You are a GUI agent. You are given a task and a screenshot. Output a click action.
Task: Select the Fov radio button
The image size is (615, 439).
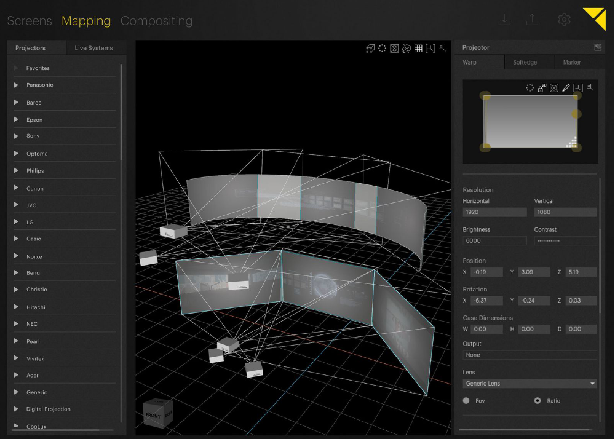(x=466, y=401)
